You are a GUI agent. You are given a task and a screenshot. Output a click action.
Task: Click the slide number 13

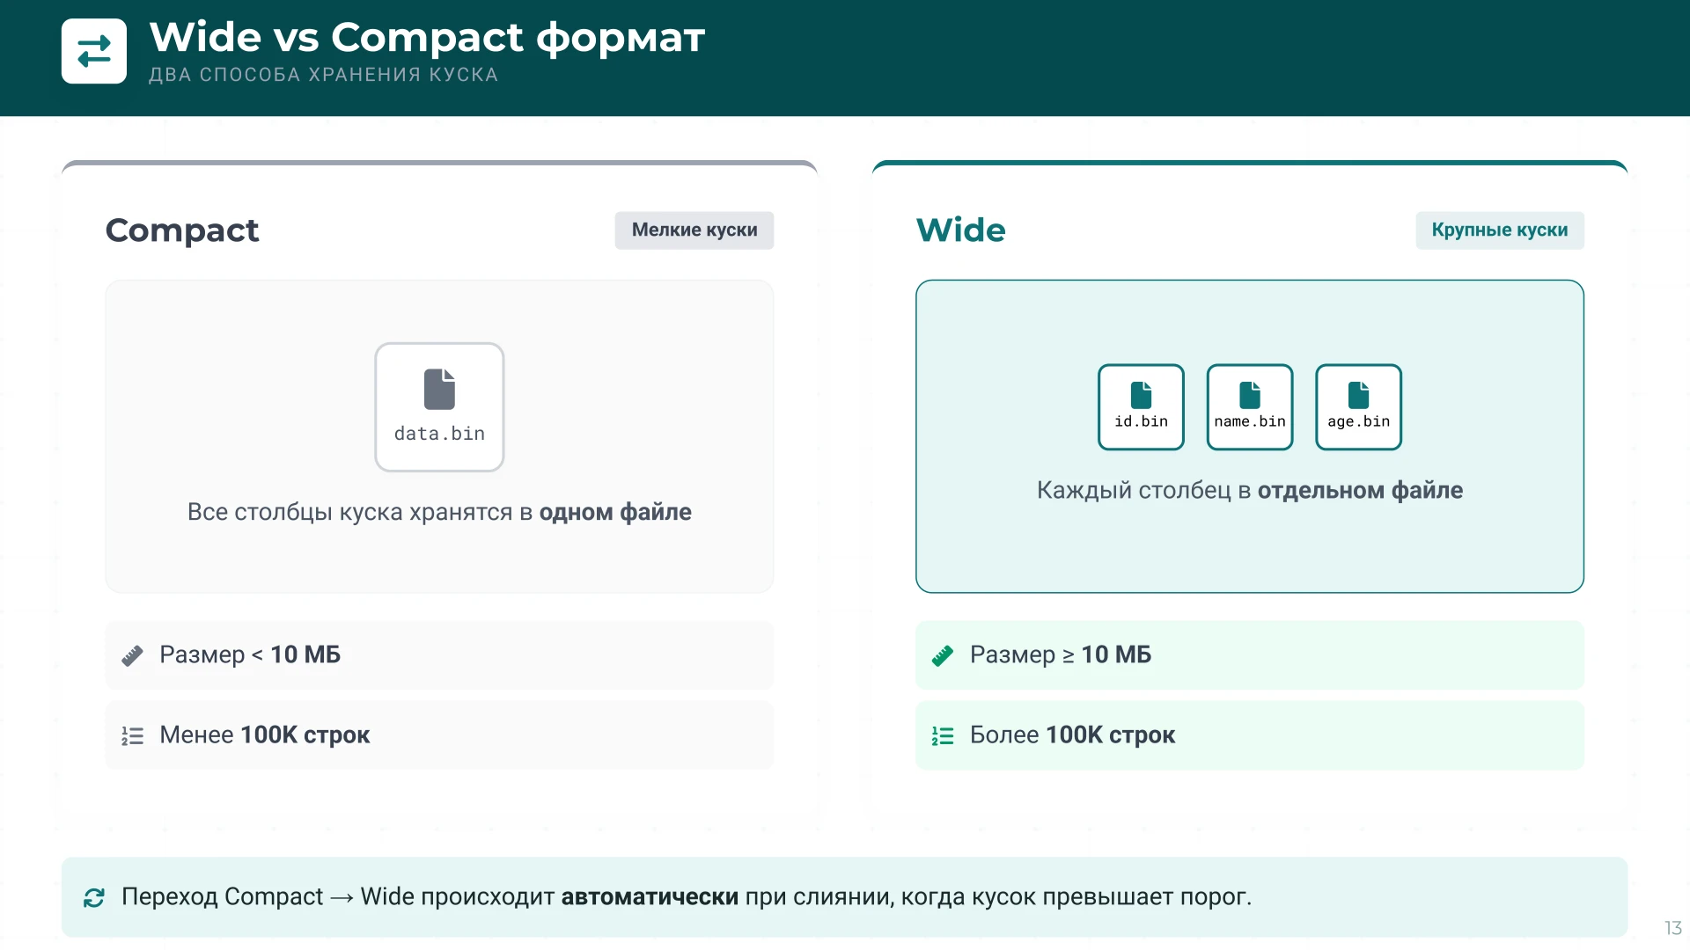(1672, 928)
